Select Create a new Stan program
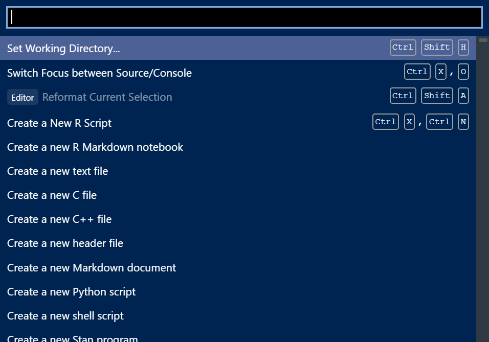The width and height of the screenshot is (489, 342). pyautogui.click(x=238, y=337)
